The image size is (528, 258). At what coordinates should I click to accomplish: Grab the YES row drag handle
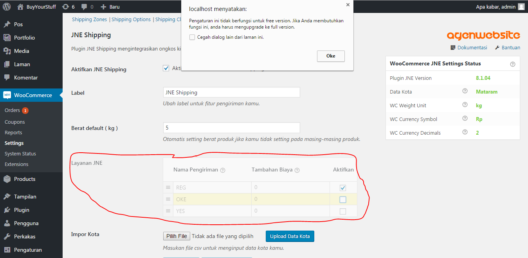[168, 211]
